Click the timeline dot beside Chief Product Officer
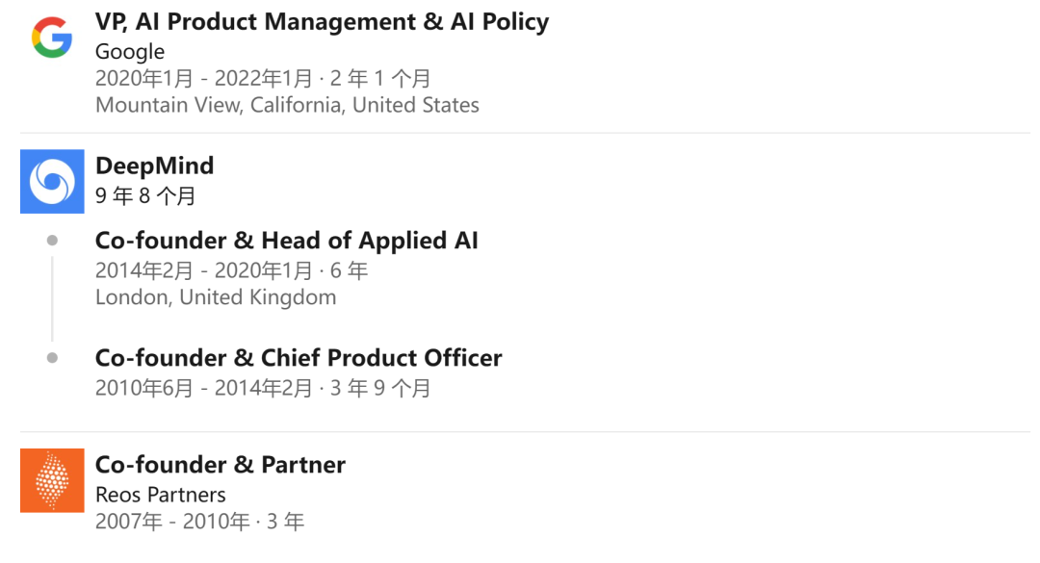The width and height of the screenshot is (1040, 563). click(x=52, y=358)
